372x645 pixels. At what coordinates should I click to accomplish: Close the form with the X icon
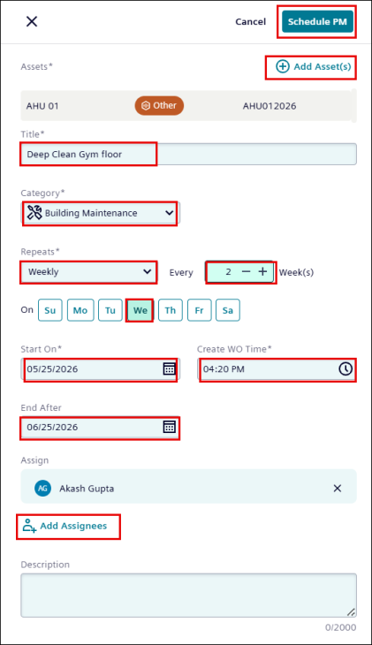pos(32,21)
